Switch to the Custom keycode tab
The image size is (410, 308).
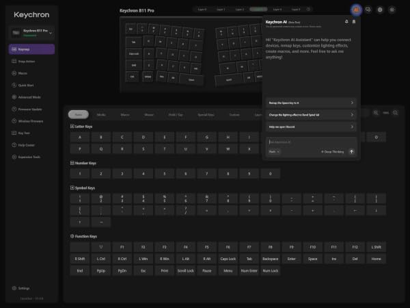click(234, 114)
